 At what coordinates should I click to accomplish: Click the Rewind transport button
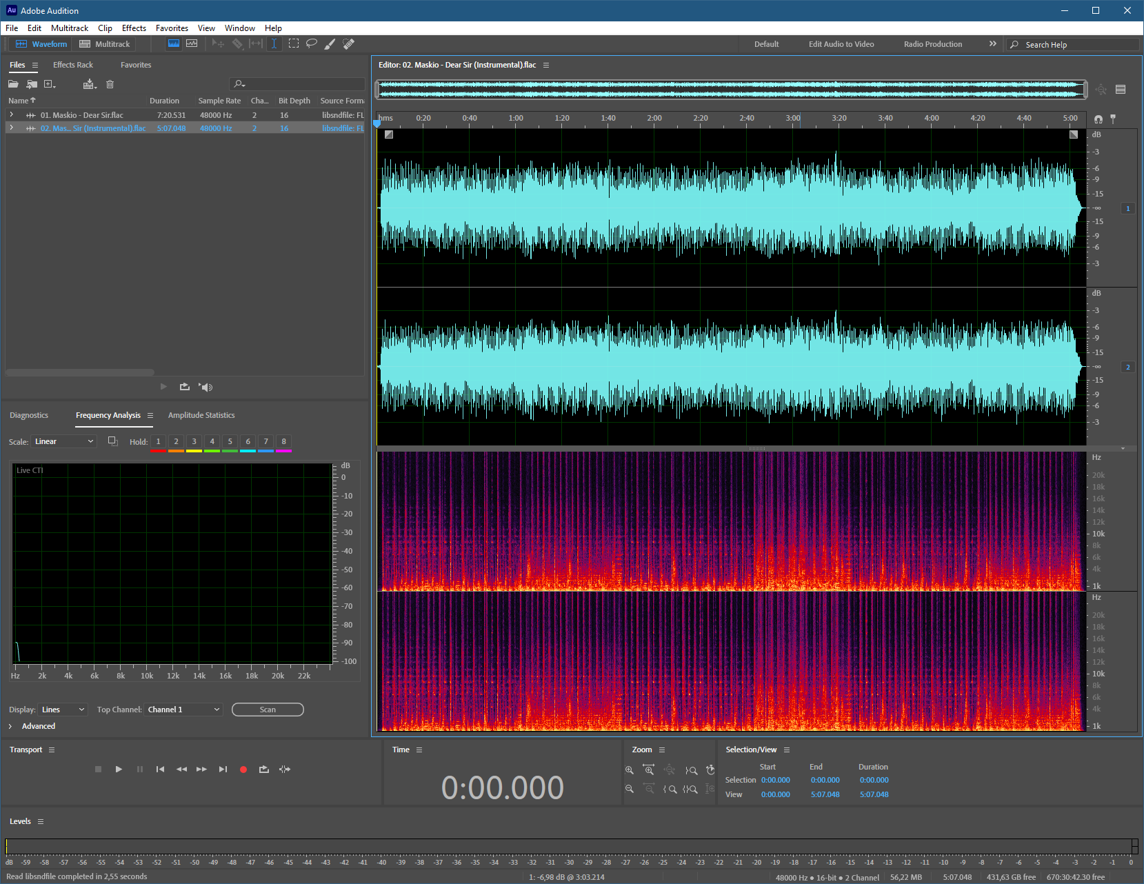(181, 770)
